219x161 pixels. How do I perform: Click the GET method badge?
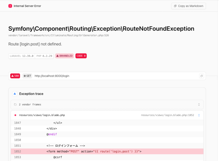point(27,76)
